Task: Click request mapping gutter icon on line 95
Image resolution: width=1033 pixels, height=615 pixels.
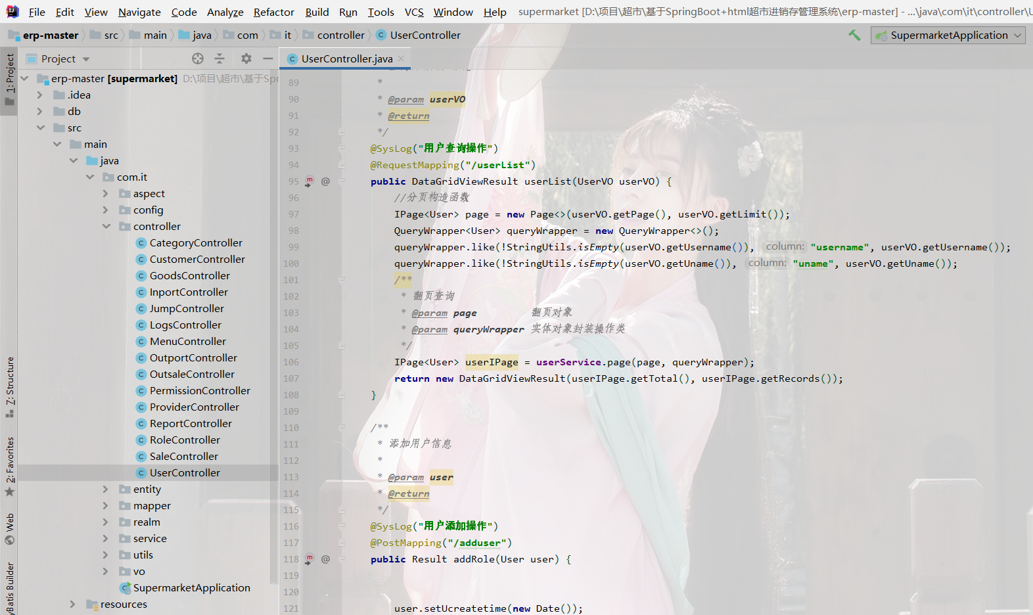Action: click(x=310, y=181)
